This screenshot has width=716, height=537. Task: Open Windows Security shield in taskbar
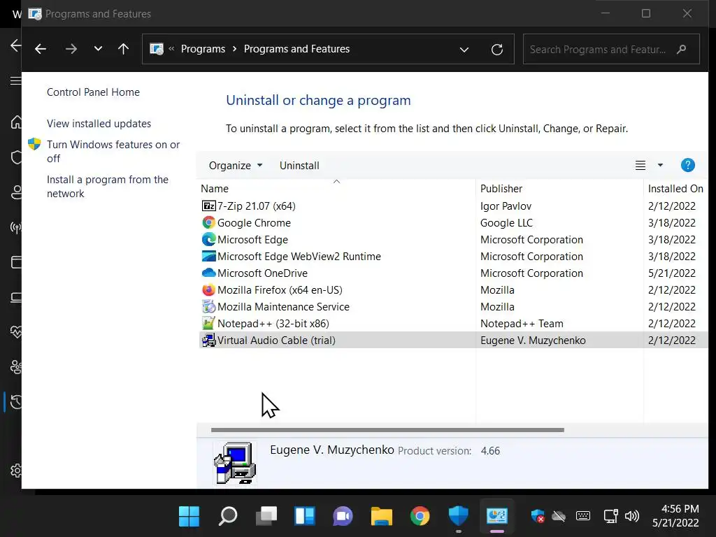point(458,516)
